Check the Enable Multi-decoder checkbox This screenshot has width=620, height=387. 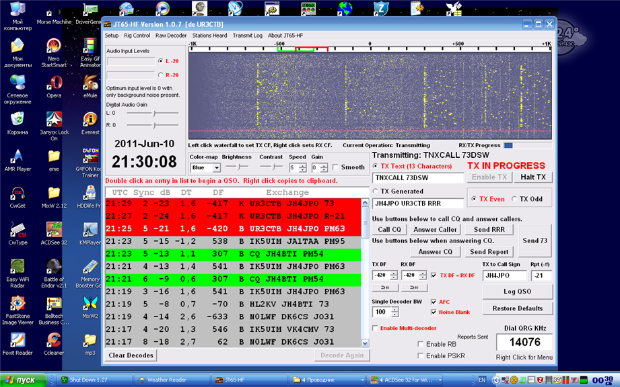pos(375,329)
